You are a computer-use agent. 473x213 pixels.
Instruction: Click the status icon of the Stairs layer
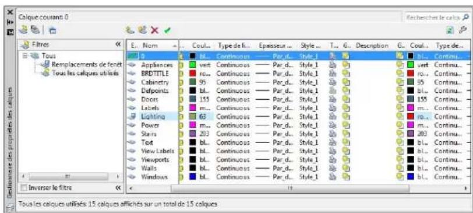click(132, 134)
